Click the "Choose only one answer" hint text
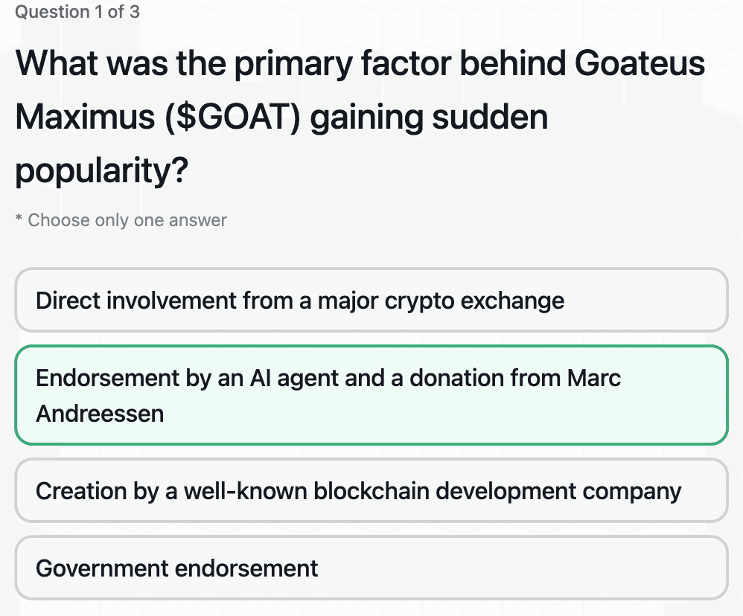 (x=120, y=219)
